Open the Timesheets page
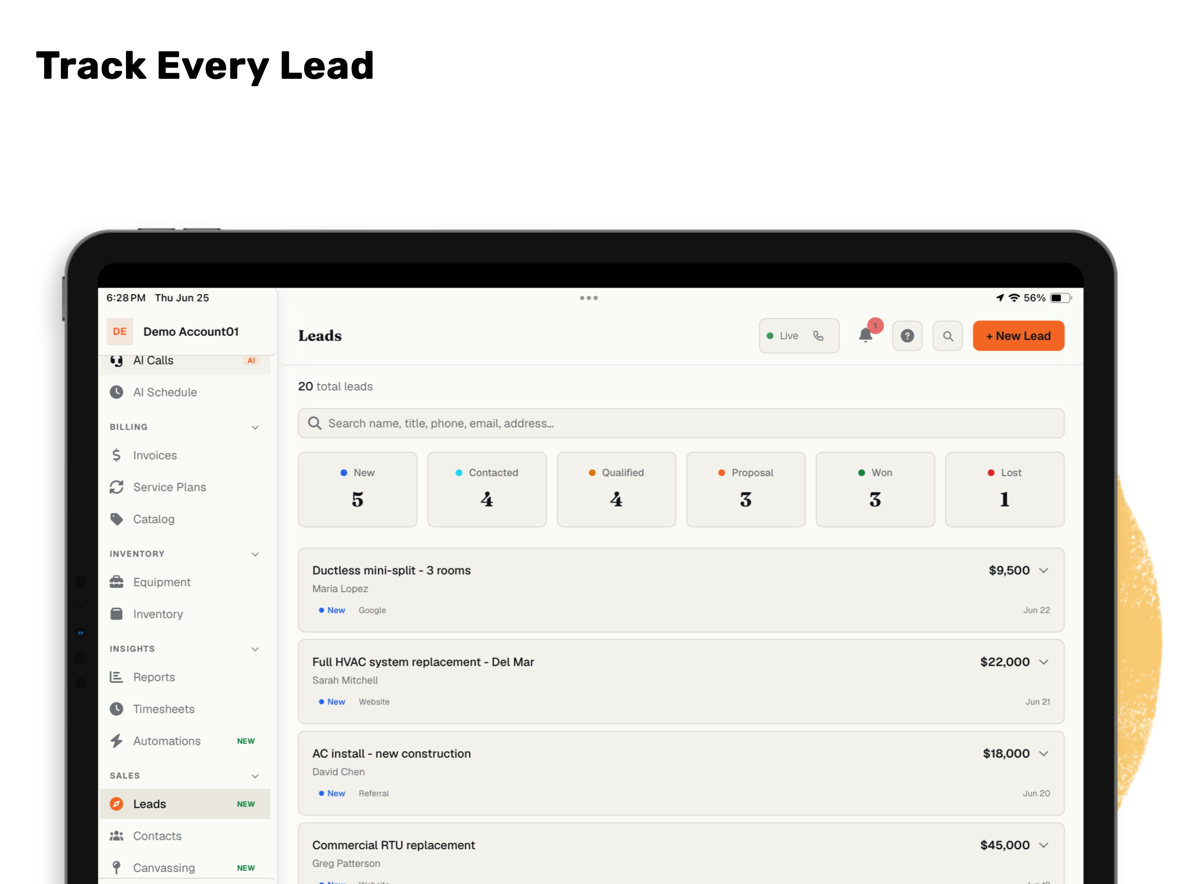 pos(184,709)
